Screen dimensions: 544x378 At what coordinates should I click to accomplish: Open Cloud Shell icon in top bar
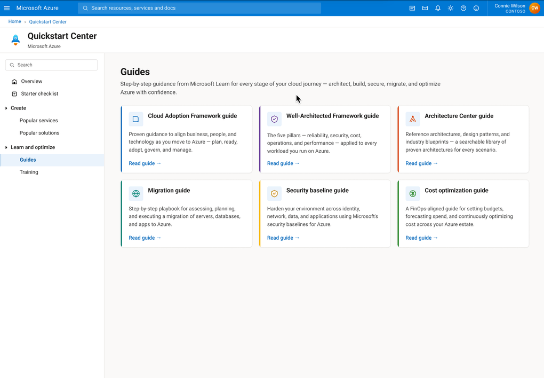pos(412,8)
